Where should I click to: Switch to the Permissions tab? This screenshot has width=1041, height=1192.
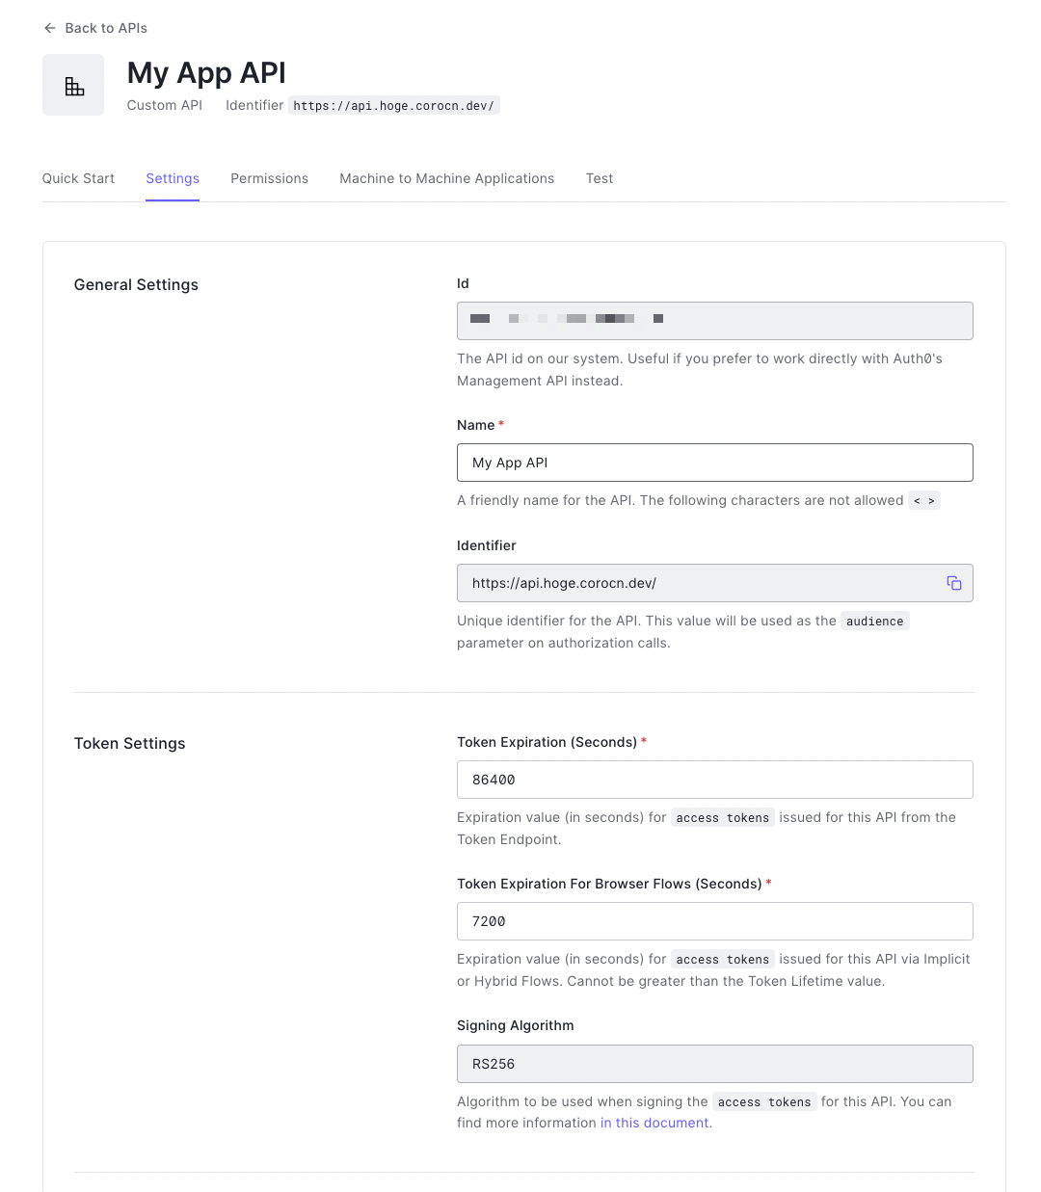tap(269, 178)
